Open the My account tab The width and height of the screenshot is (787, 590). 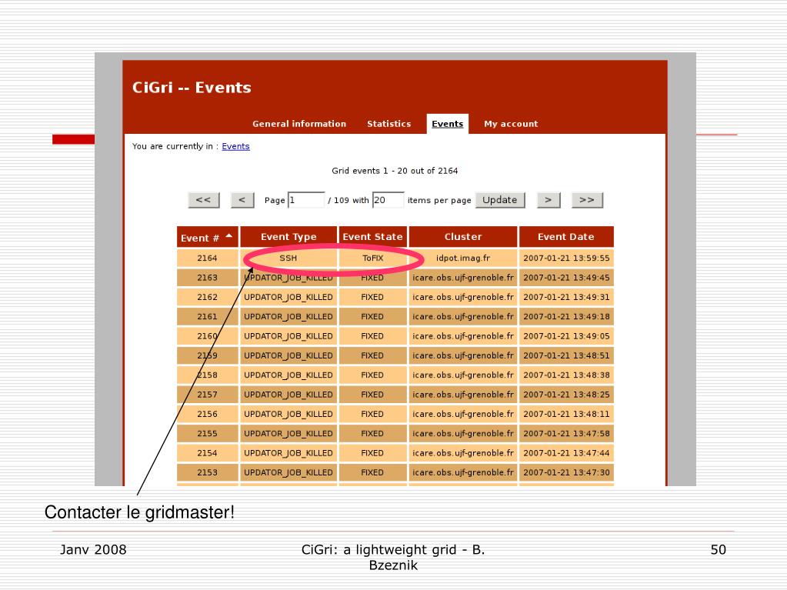click(x=511, y=124)
